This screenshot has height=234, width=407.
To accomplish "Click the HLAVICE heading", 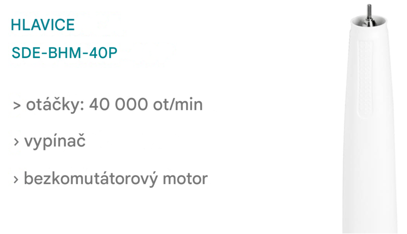I will pos(43,25).
